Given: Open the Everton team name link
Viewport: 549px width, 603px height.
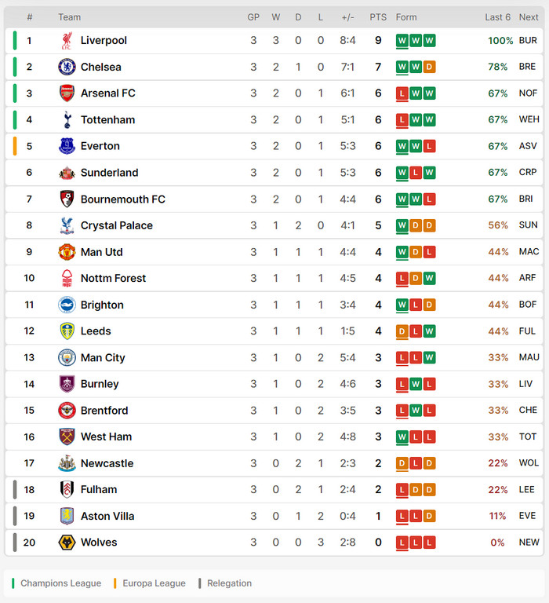Looking at the screenshot, I should 100,146.
